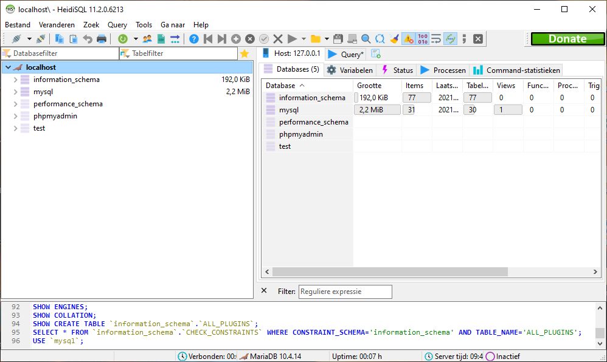This screenshot has height=362, width=607.
Task: Sort by the Database column header
Action: click(307, 86)
